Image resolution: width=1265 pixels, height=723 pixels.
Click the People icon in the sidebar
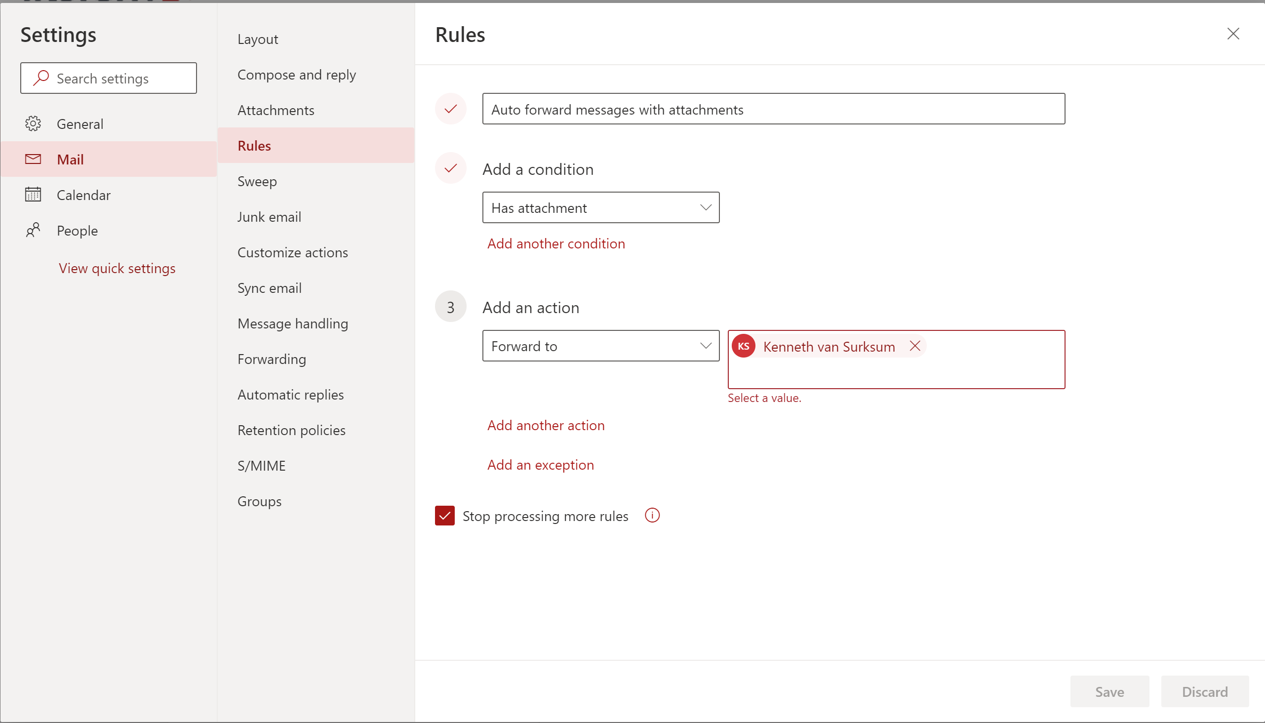click(33, 230)
